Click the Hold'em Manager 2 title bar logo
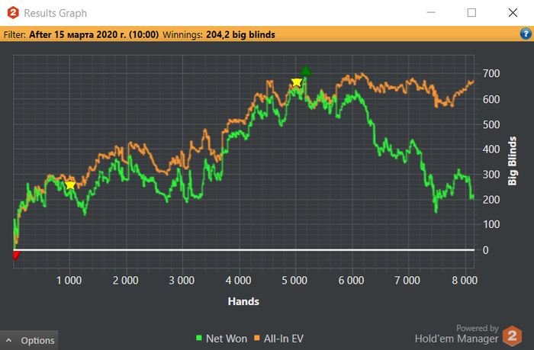This screenshot has height=350, width=534. pyautogui.click(x=13, y=13)
